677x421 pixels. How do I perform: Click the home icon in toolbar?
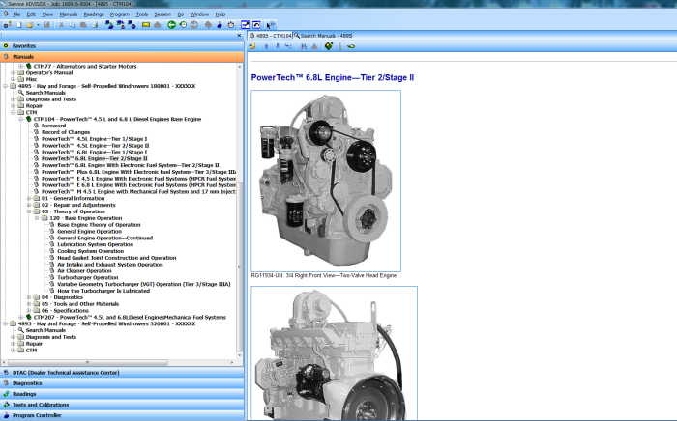[x=157, y=25]
